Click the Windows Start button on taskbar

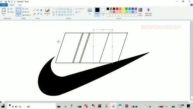point(3,106)
